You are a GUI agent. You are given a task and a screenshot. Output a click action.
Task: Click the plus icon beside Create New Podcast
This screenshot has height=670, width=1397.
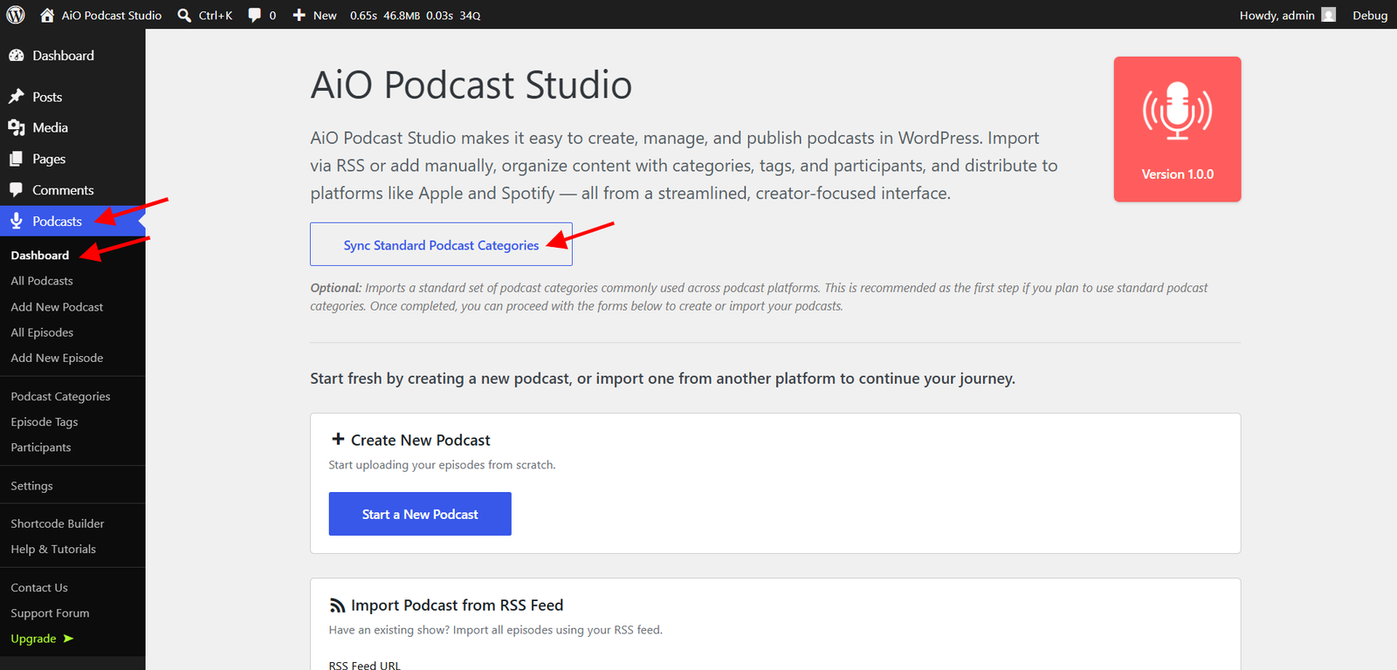click(338, 439)
